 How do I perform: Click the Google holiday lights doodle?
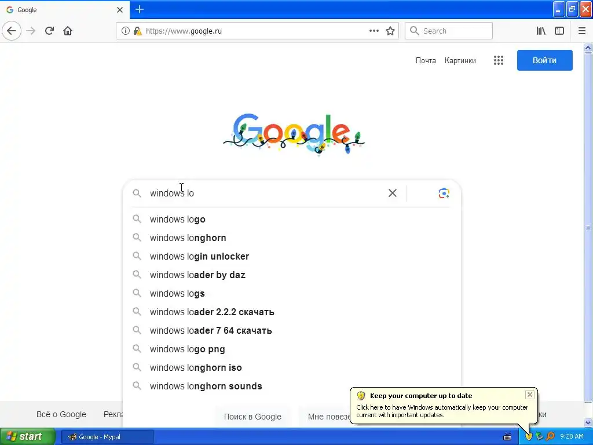coord(294,134)
